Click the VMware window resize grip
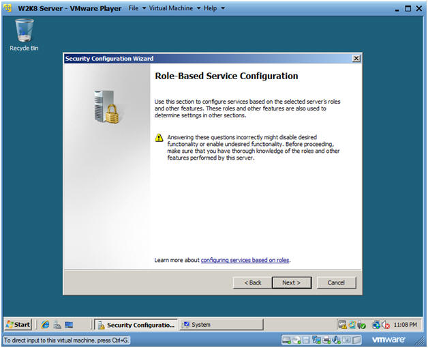This screenshot has width=428, height=348. click(421, 341)
